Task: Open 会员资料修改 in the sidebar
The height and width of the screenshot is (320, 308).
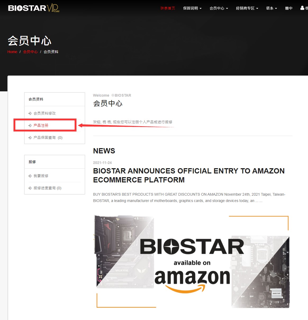Action: (x=44, y=113)
